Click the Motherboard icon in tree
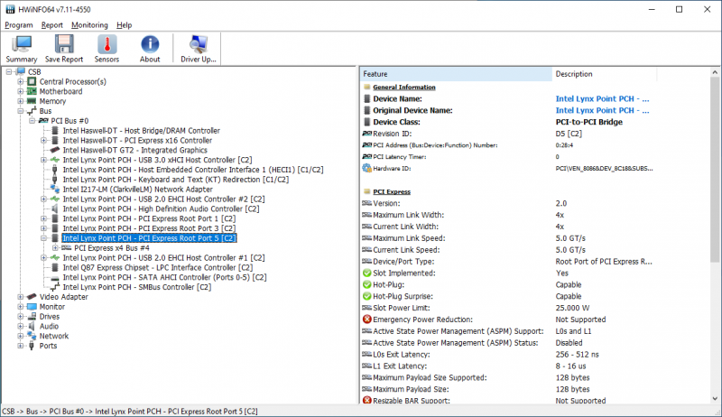This screenshot has height=417, width=722. click(x=32, y=91)
